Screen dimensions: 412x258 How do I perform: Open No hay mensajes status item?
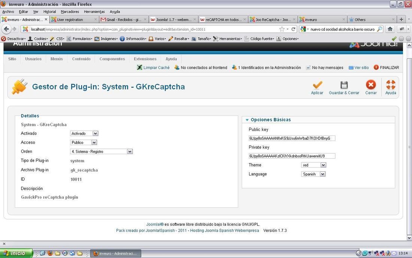325,67
